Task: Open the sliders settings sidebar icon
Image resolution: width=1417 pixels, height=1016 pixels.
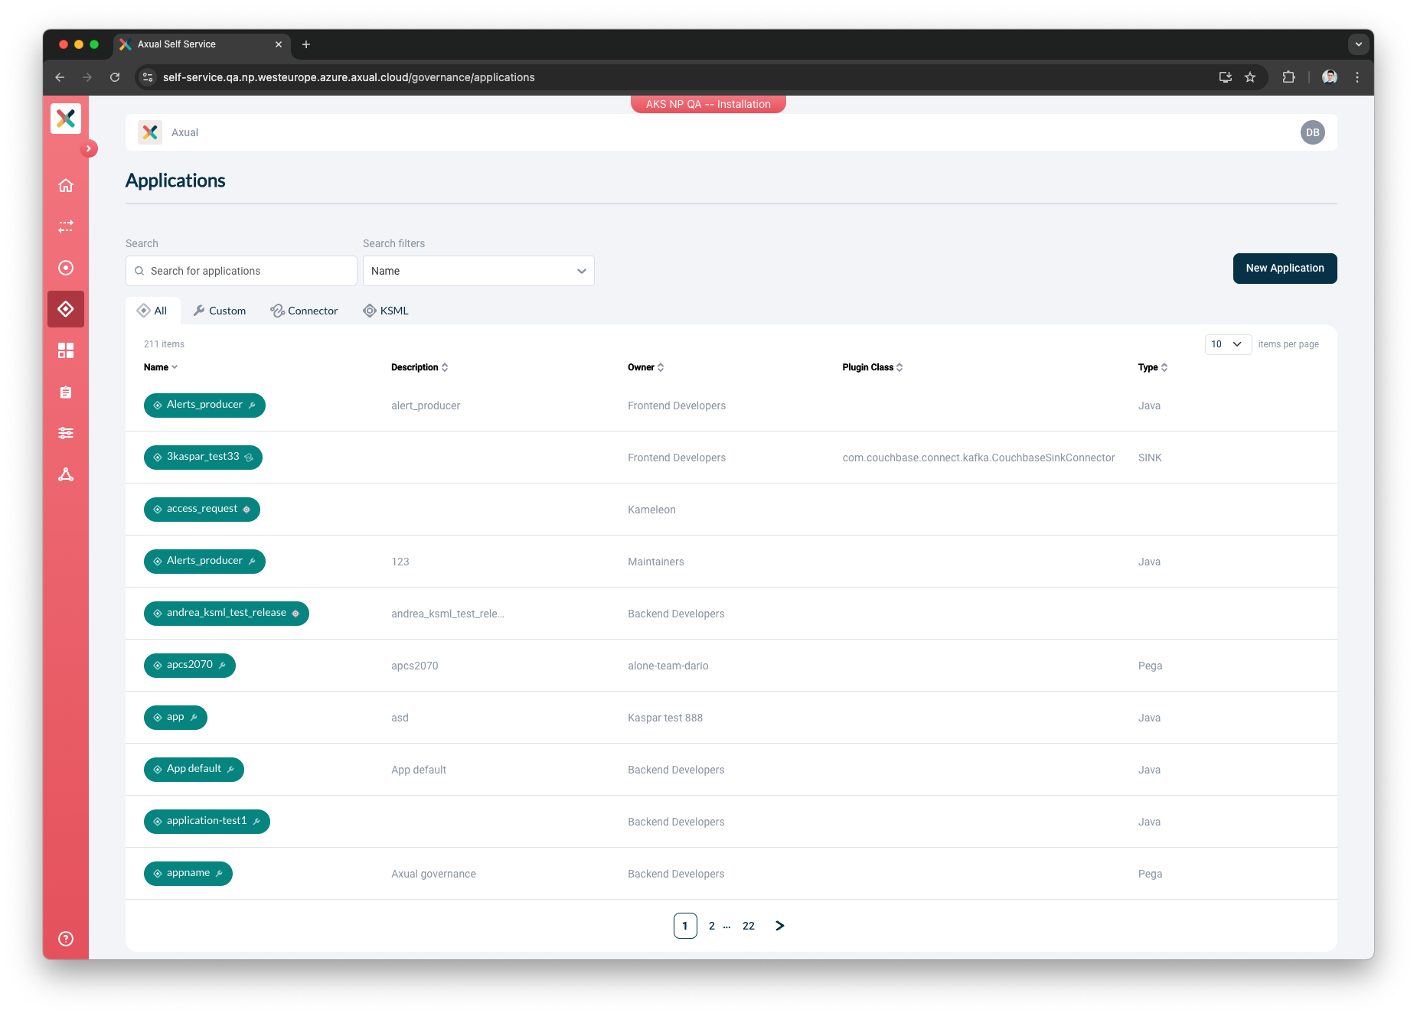Action: (66, 433)
